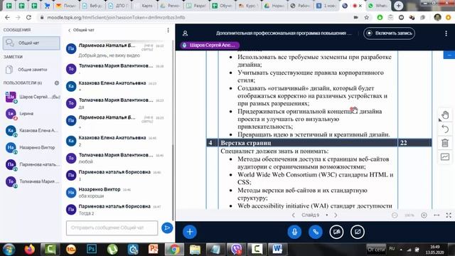Select user Шаров Сергей in the list
Viewport: 455px width, 256px height.
(x=32, y=97)
